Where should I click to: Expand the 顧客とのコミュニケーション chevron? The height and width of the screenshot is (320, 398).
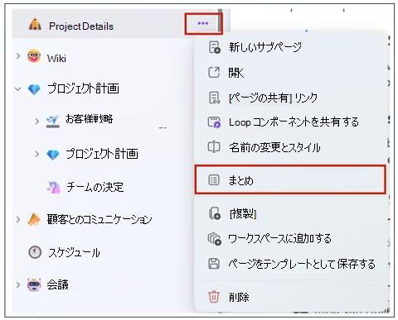click(x=18, y=219)
